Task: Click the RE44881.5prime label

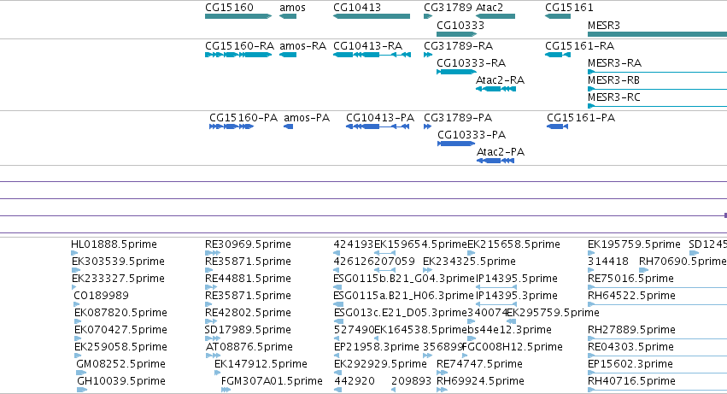Action: pos(248,279)
